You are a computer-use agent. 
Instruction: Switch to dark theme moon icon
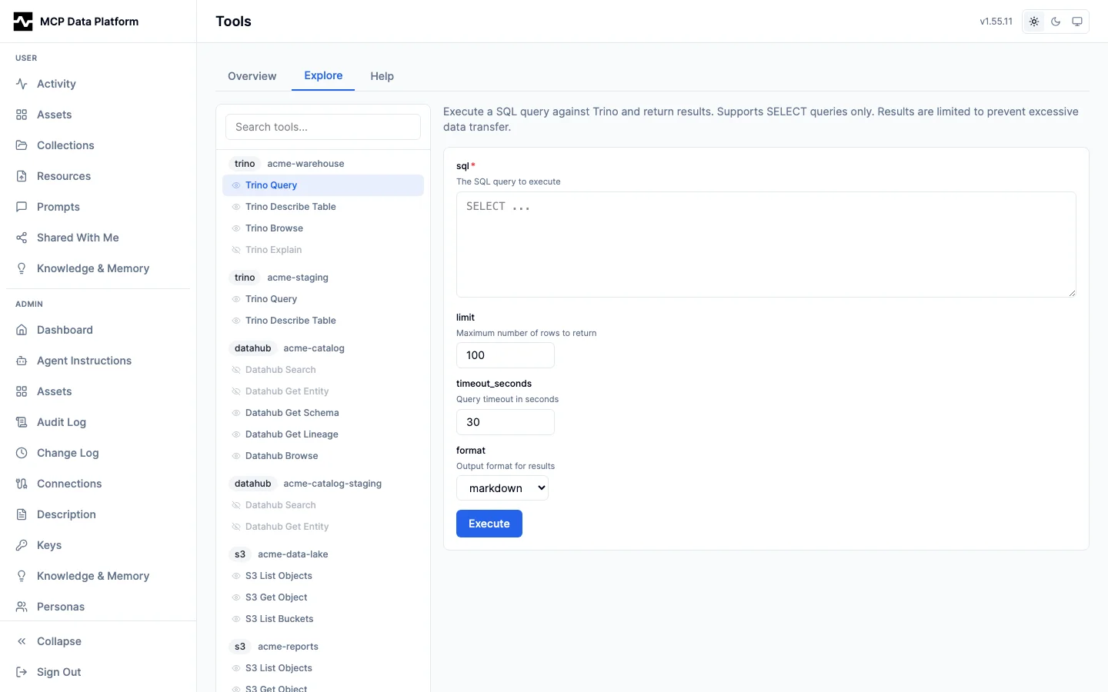(1056, 22)
